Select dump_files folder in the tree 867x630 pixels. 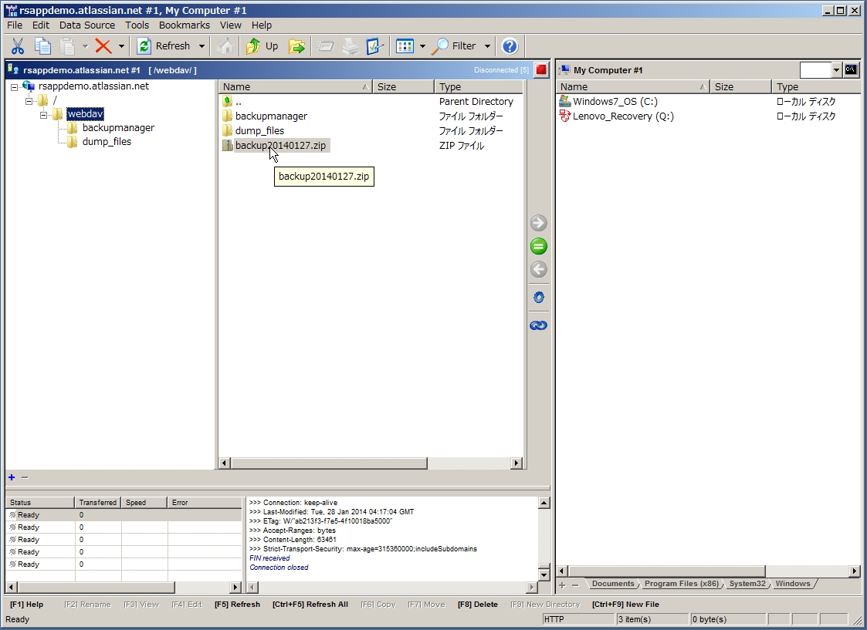[x=107, y=142]
